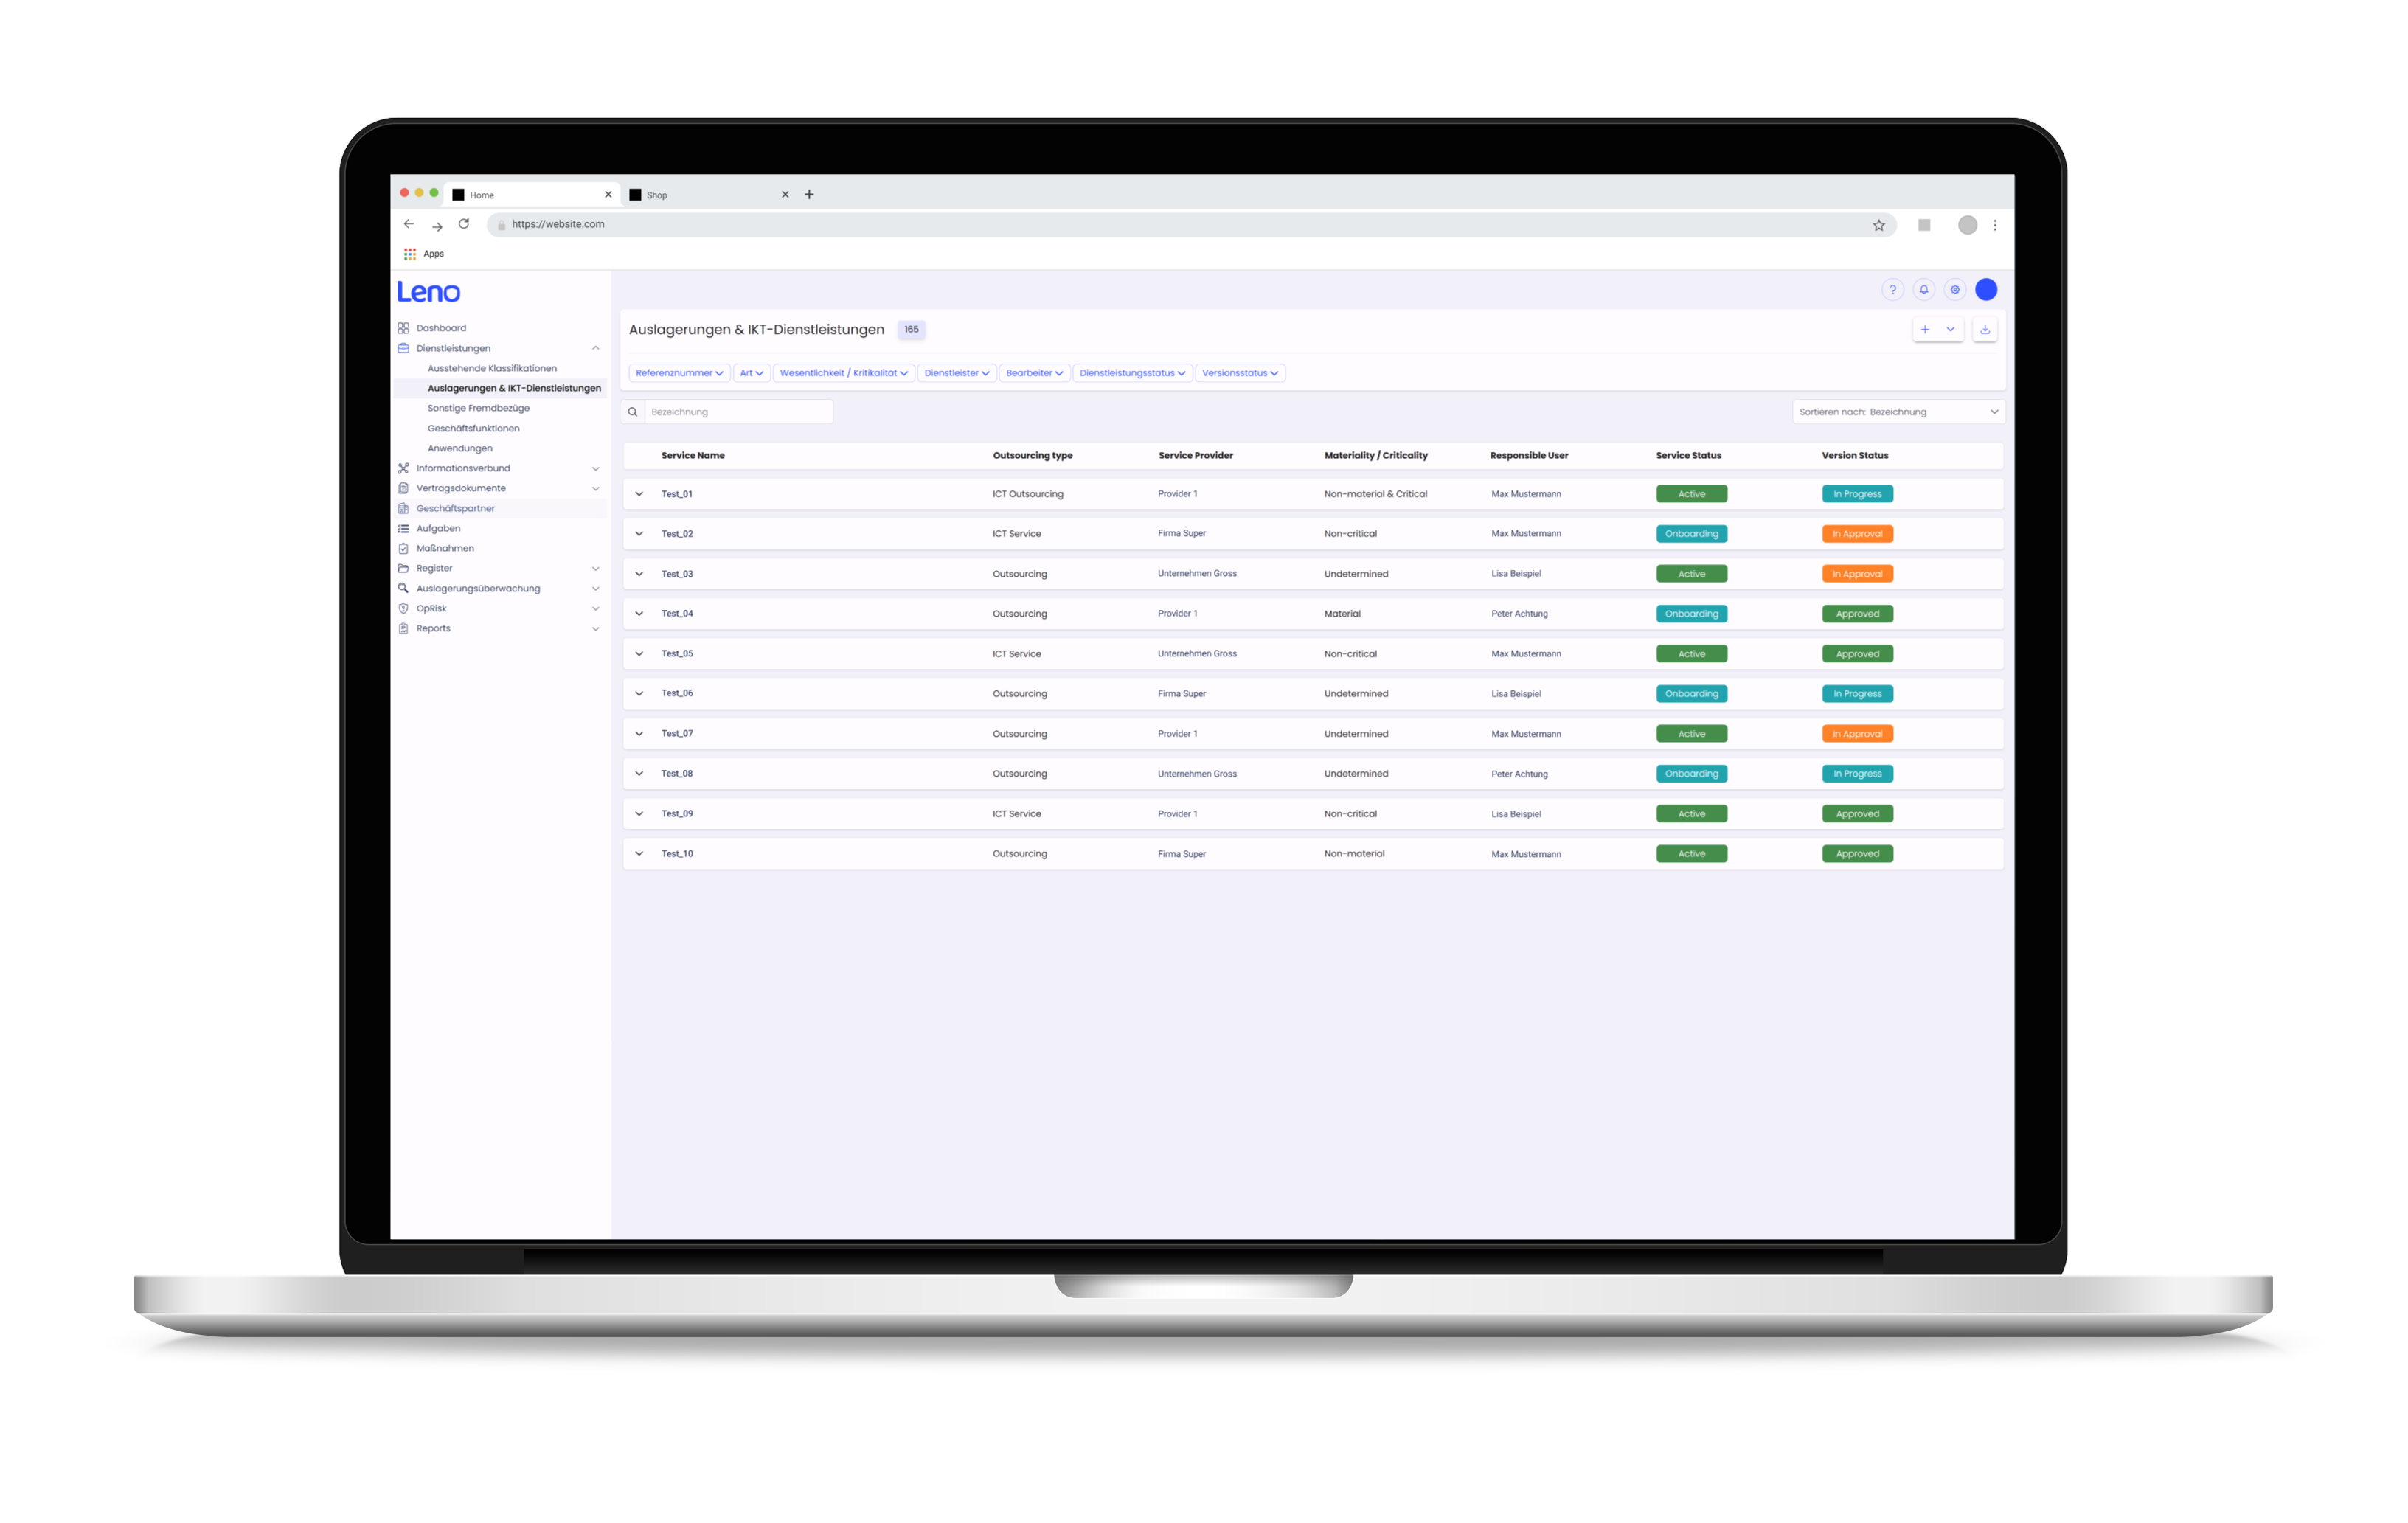Open Geschäftspartner in sidebar
This screenshot has height=1523, width=2408.
(x=456, y=508)
